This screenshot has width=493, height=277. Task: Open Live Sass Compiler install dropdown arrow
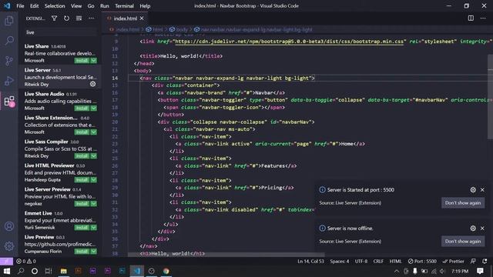tap(94, 155)
